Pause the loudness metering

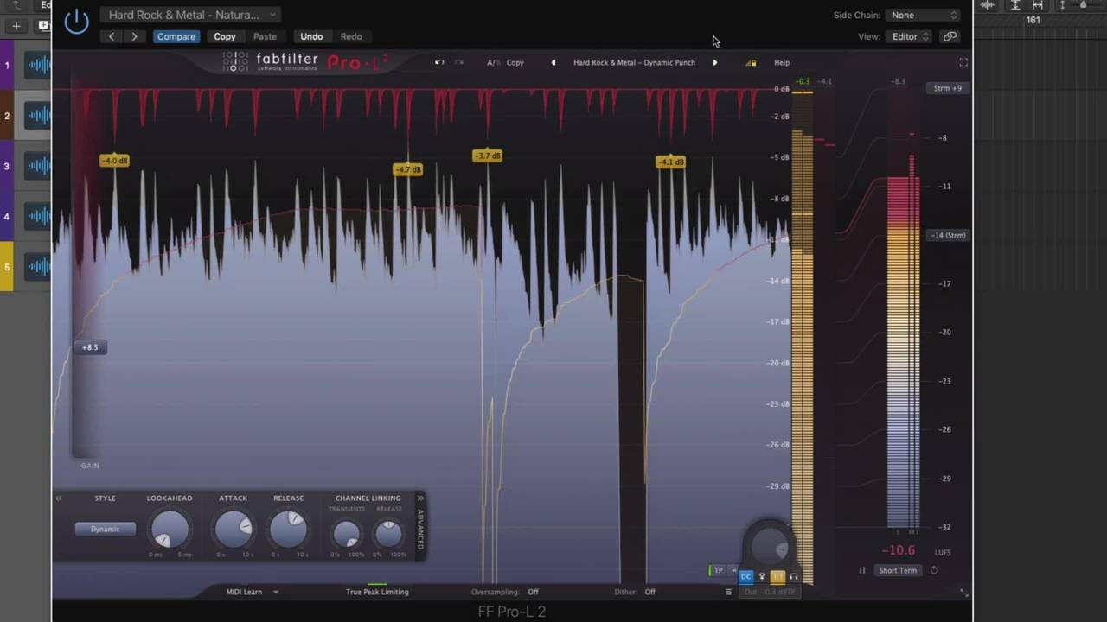coord(861,570)
